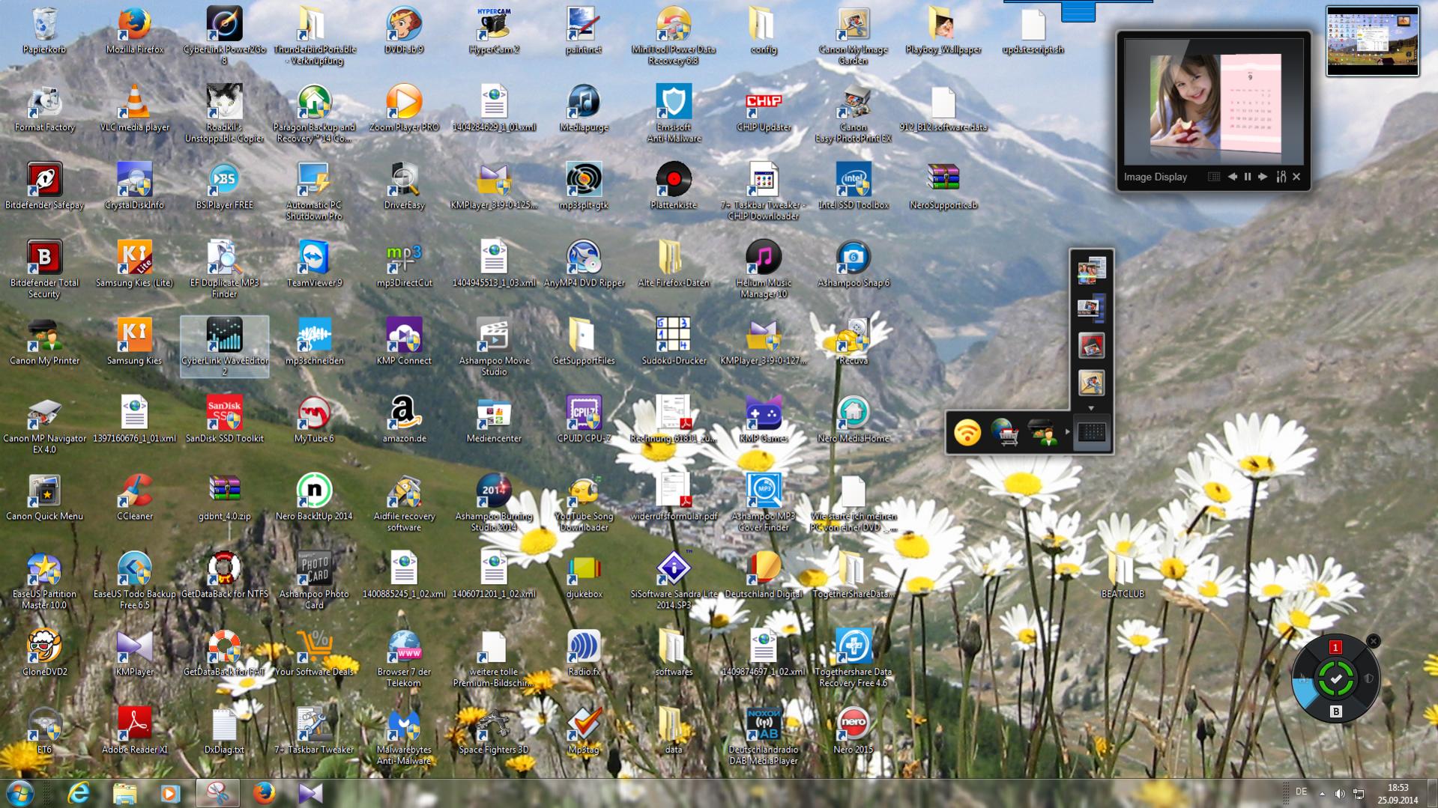Pause the Image Display slideshow
Screen dimensions: 1438x808
click(x=1248, y=177)
